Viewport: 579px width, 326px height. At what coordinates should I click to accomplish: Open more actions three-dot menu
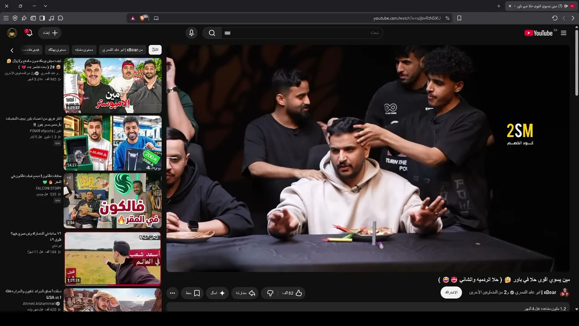click(172, 293)
